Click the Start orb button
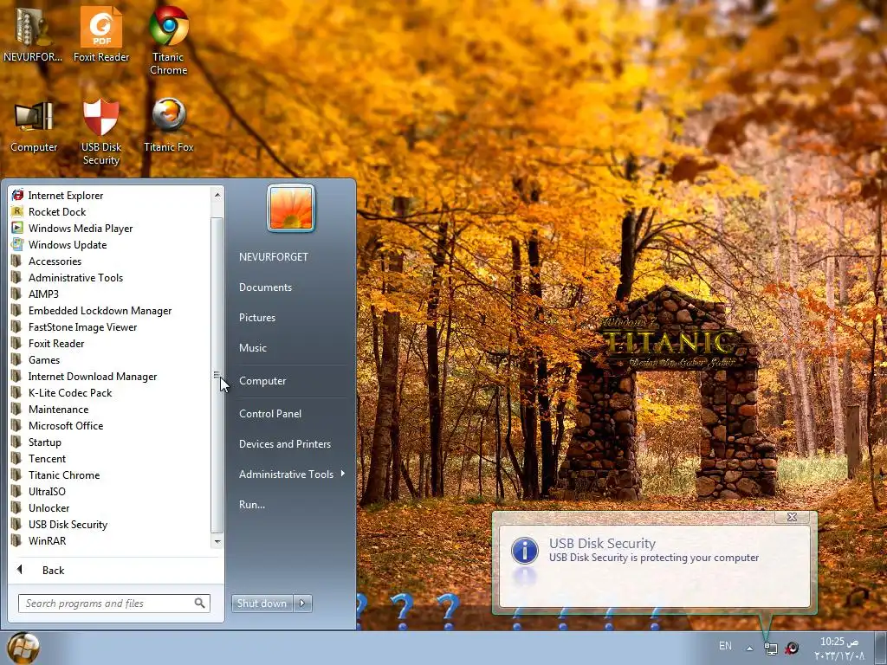 point(23,648)
